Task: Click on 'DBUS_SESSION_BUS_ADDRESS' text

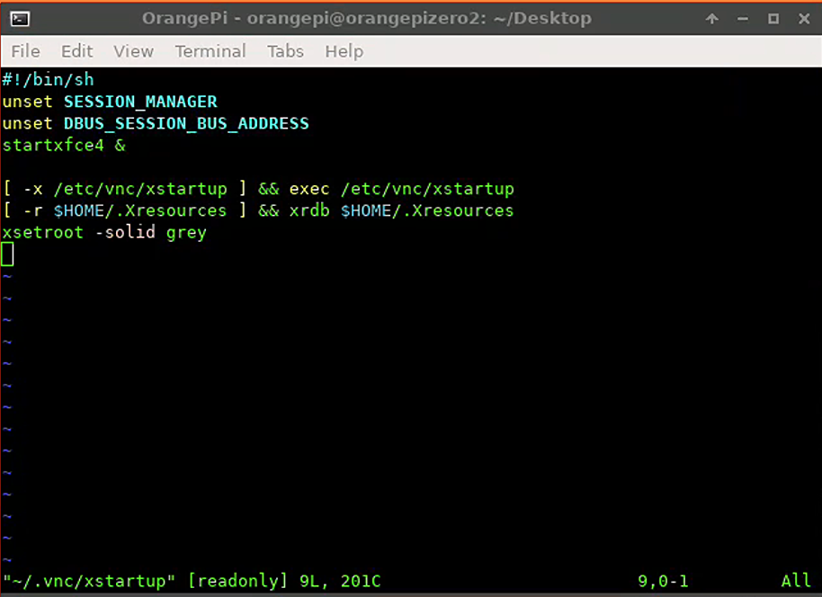Action: (x=186, y=124)
